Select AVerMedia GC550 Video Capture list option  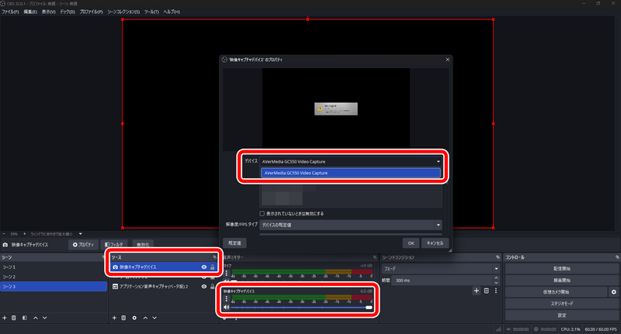(x=351, y=173)
